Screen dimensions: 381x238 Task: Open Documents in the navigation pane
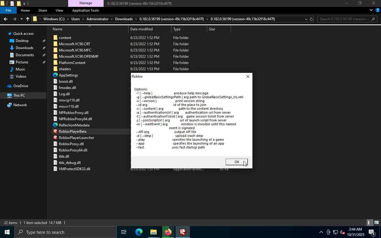pyautogui.click(x=25, y=55)
